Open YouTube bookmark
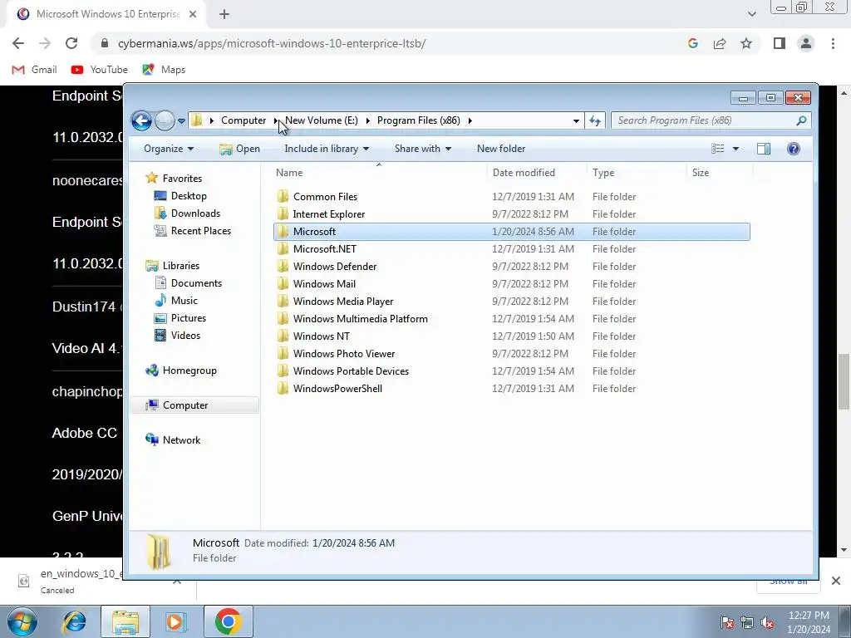The image size is (851, 638). 100,70
